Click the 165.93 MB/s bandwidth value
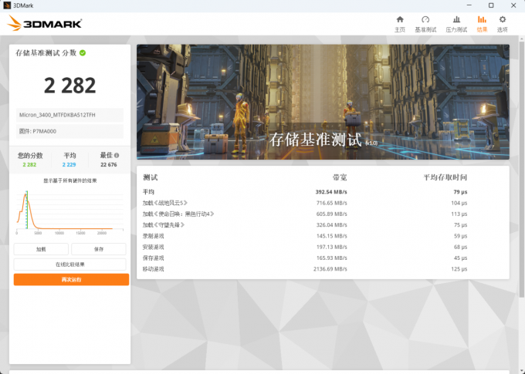The image size is (525, 374). (331, 258)
